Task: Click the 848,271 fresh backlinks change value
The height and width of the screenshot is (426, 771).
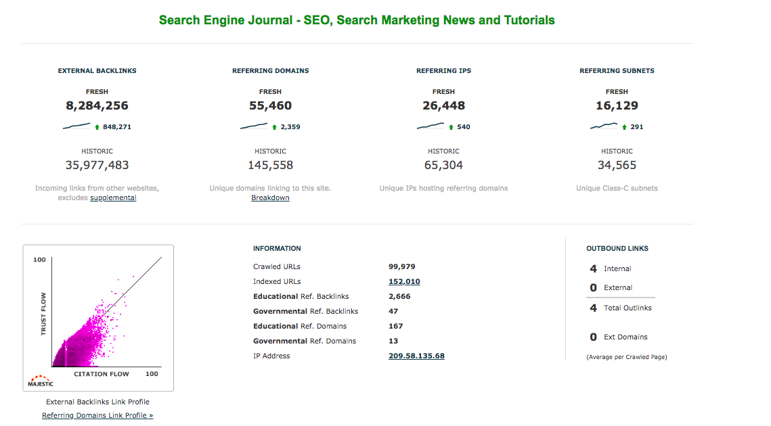Action: click(x=117, y=126)
